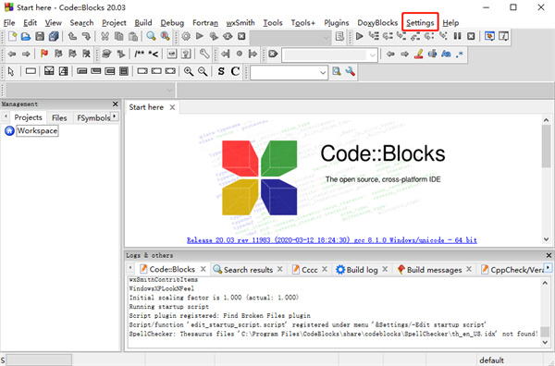Screen dimensions: 555x366
Task: Open the Build menu
Action: (x=143, y=22)
